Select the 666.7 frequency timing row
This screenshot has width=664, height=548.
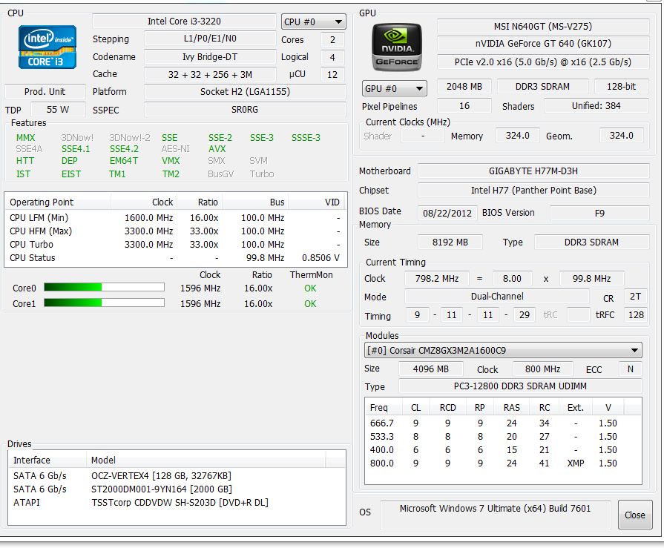click(503, 423)
